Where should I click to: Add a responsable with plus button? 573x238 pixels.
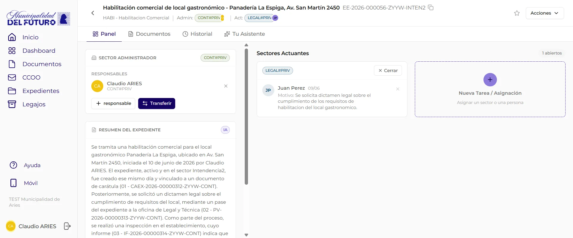coord(113,103)
